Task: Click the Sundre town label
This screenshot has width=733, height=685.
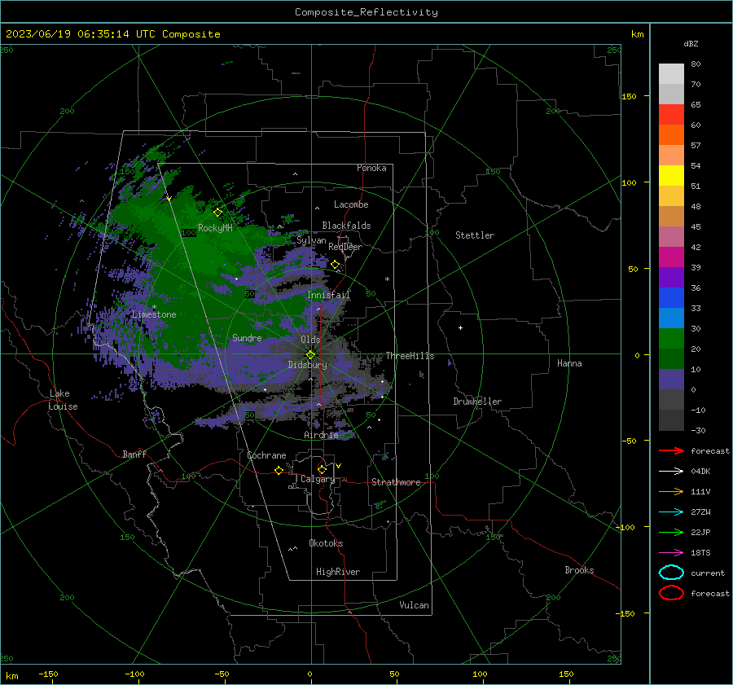Action: click(x=247, y=338)
